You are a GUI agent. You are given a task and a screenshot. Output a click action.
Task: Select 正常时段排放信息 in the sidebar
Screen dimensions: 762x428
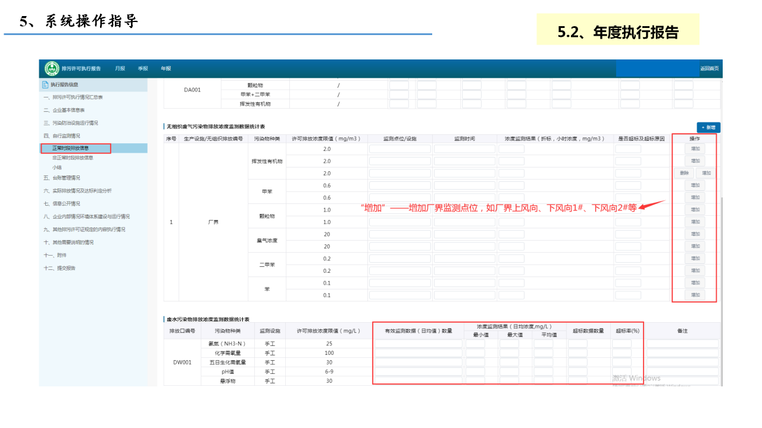click(x=70, y=149)
